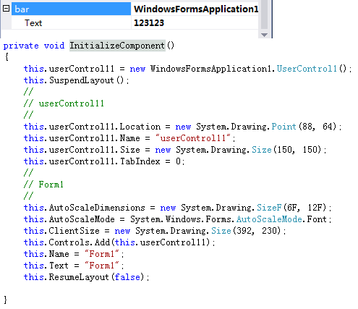
Task: Click the this.Text = "Form1" line
Action: (74, 266)
